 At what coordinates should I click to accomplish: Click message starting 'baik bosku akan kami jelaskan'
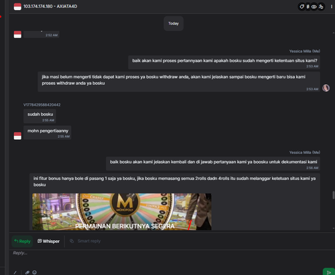pos(213,164)
